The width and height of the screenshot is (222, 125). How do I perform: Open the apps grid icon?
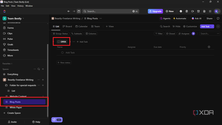(210, 11)
